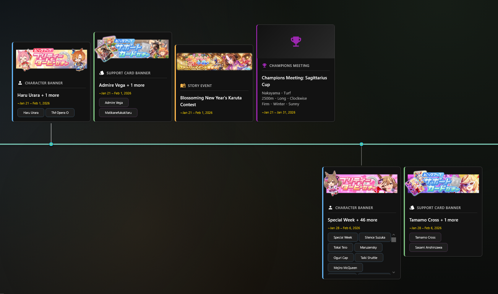Screen dimensions: 498x294
Task: Select the Special Week character tag
Action: coord(343,237)
